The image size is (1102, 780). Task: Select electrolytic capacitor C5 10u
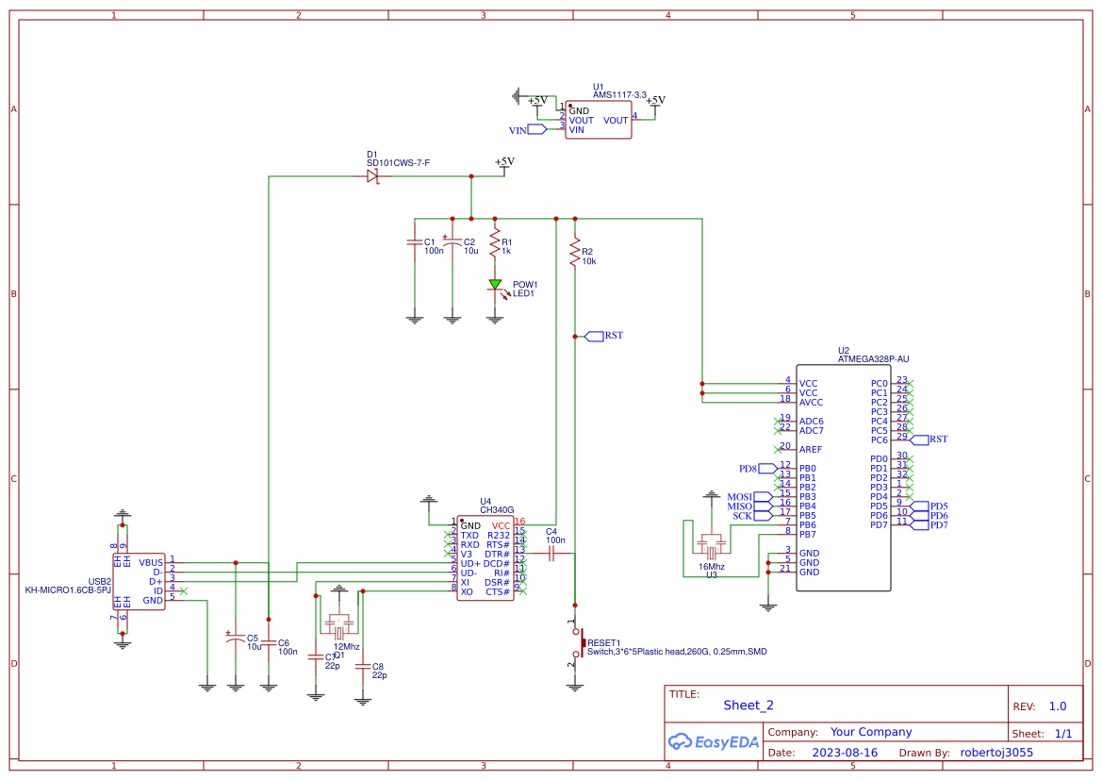pos(234,639)
